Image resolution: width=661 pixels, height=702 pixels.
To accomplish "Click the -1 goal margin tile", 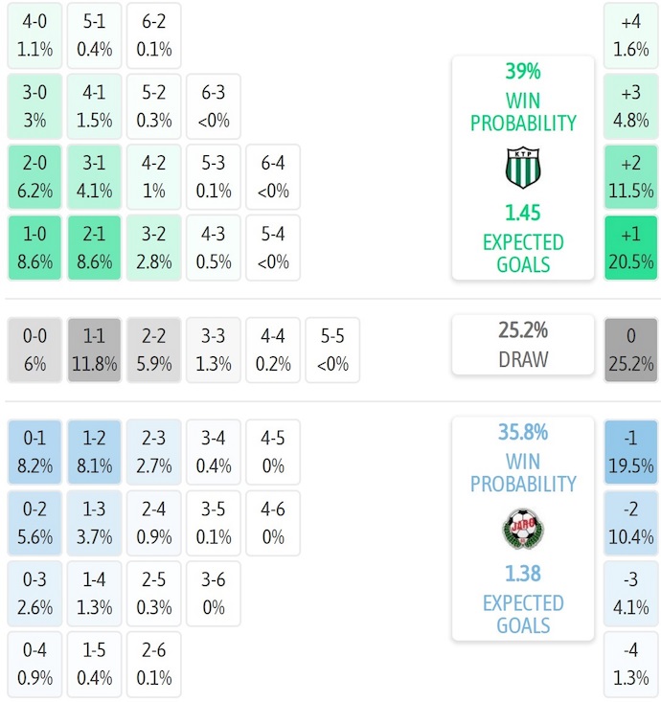I will pos(631,452).
